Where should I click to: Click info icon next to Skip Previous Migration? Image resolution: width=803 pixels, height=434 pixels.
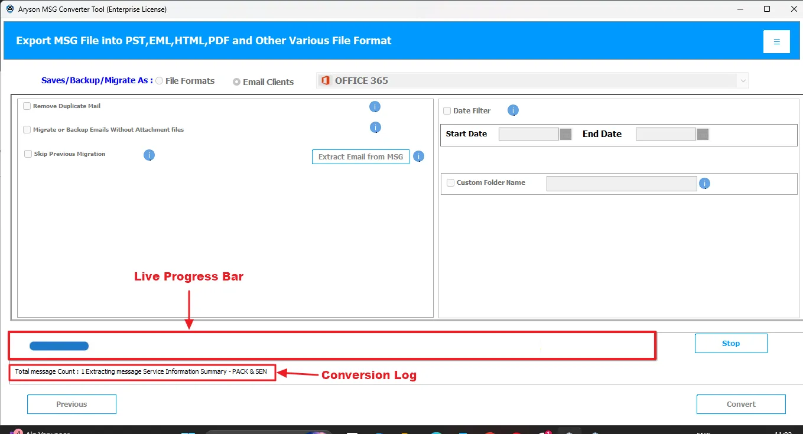point(149,155)
